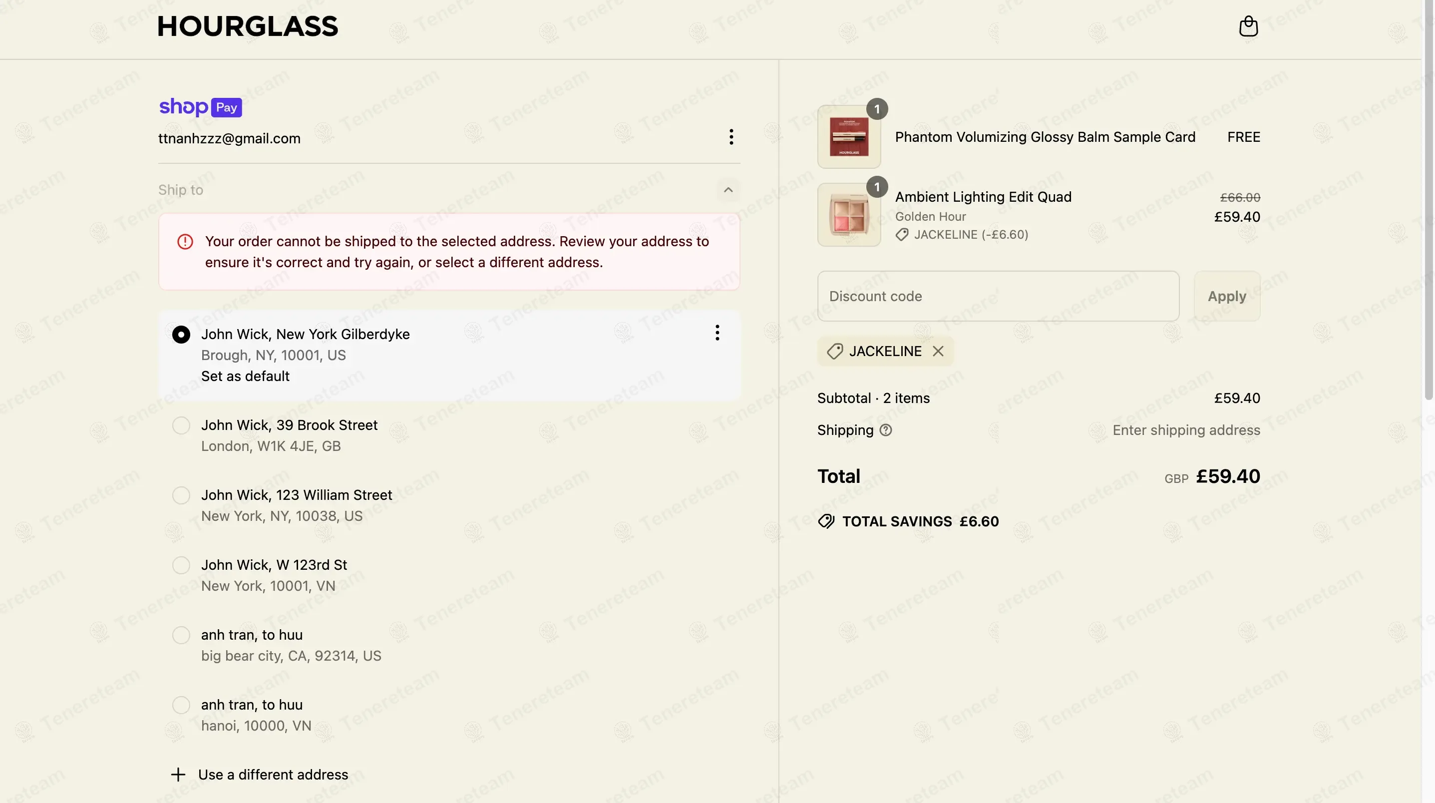Click the page vertical scrollbar
1435x803 pixels.
click(x=1429, y=201)
